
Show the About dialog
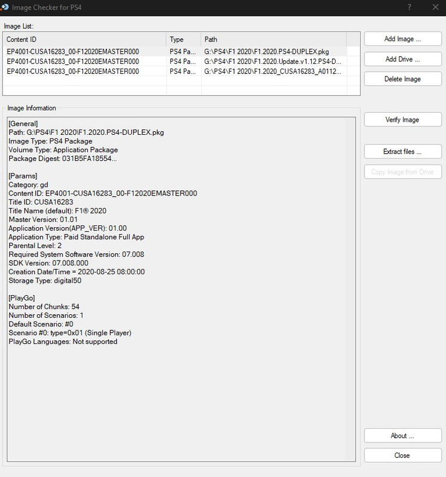tap(403, 436)
